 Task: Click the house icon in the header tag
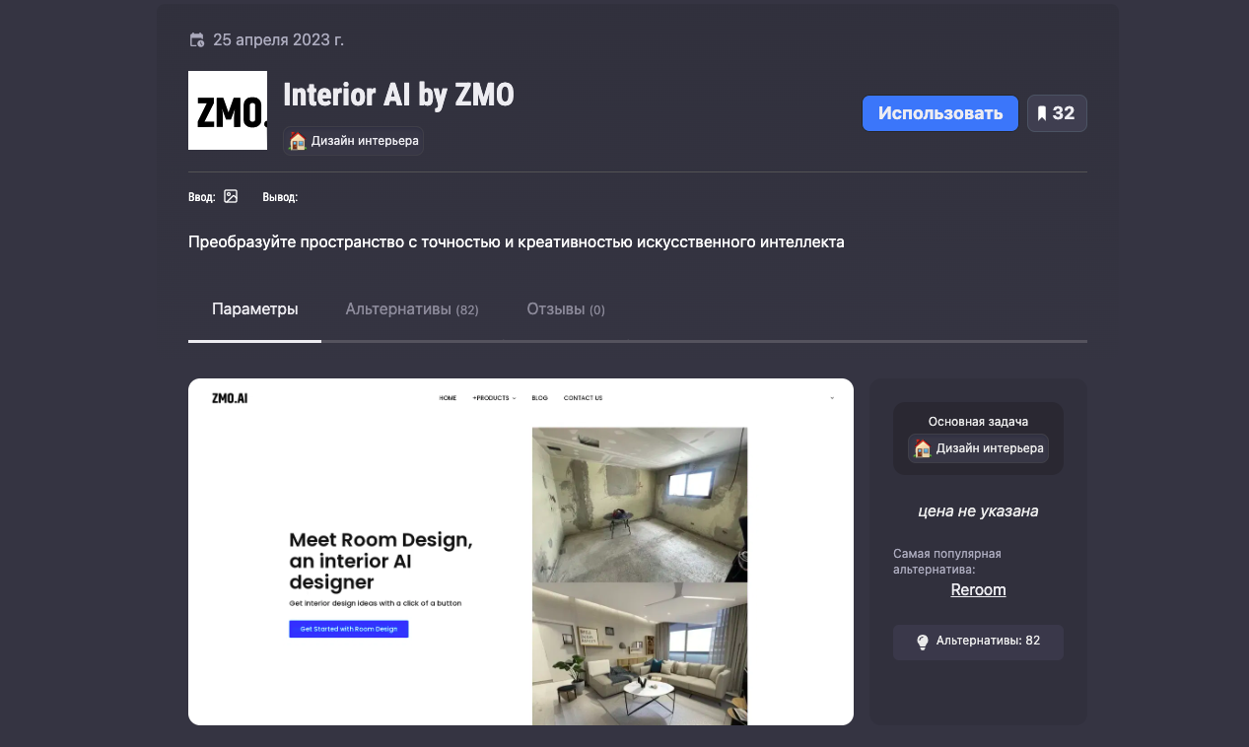297,141
